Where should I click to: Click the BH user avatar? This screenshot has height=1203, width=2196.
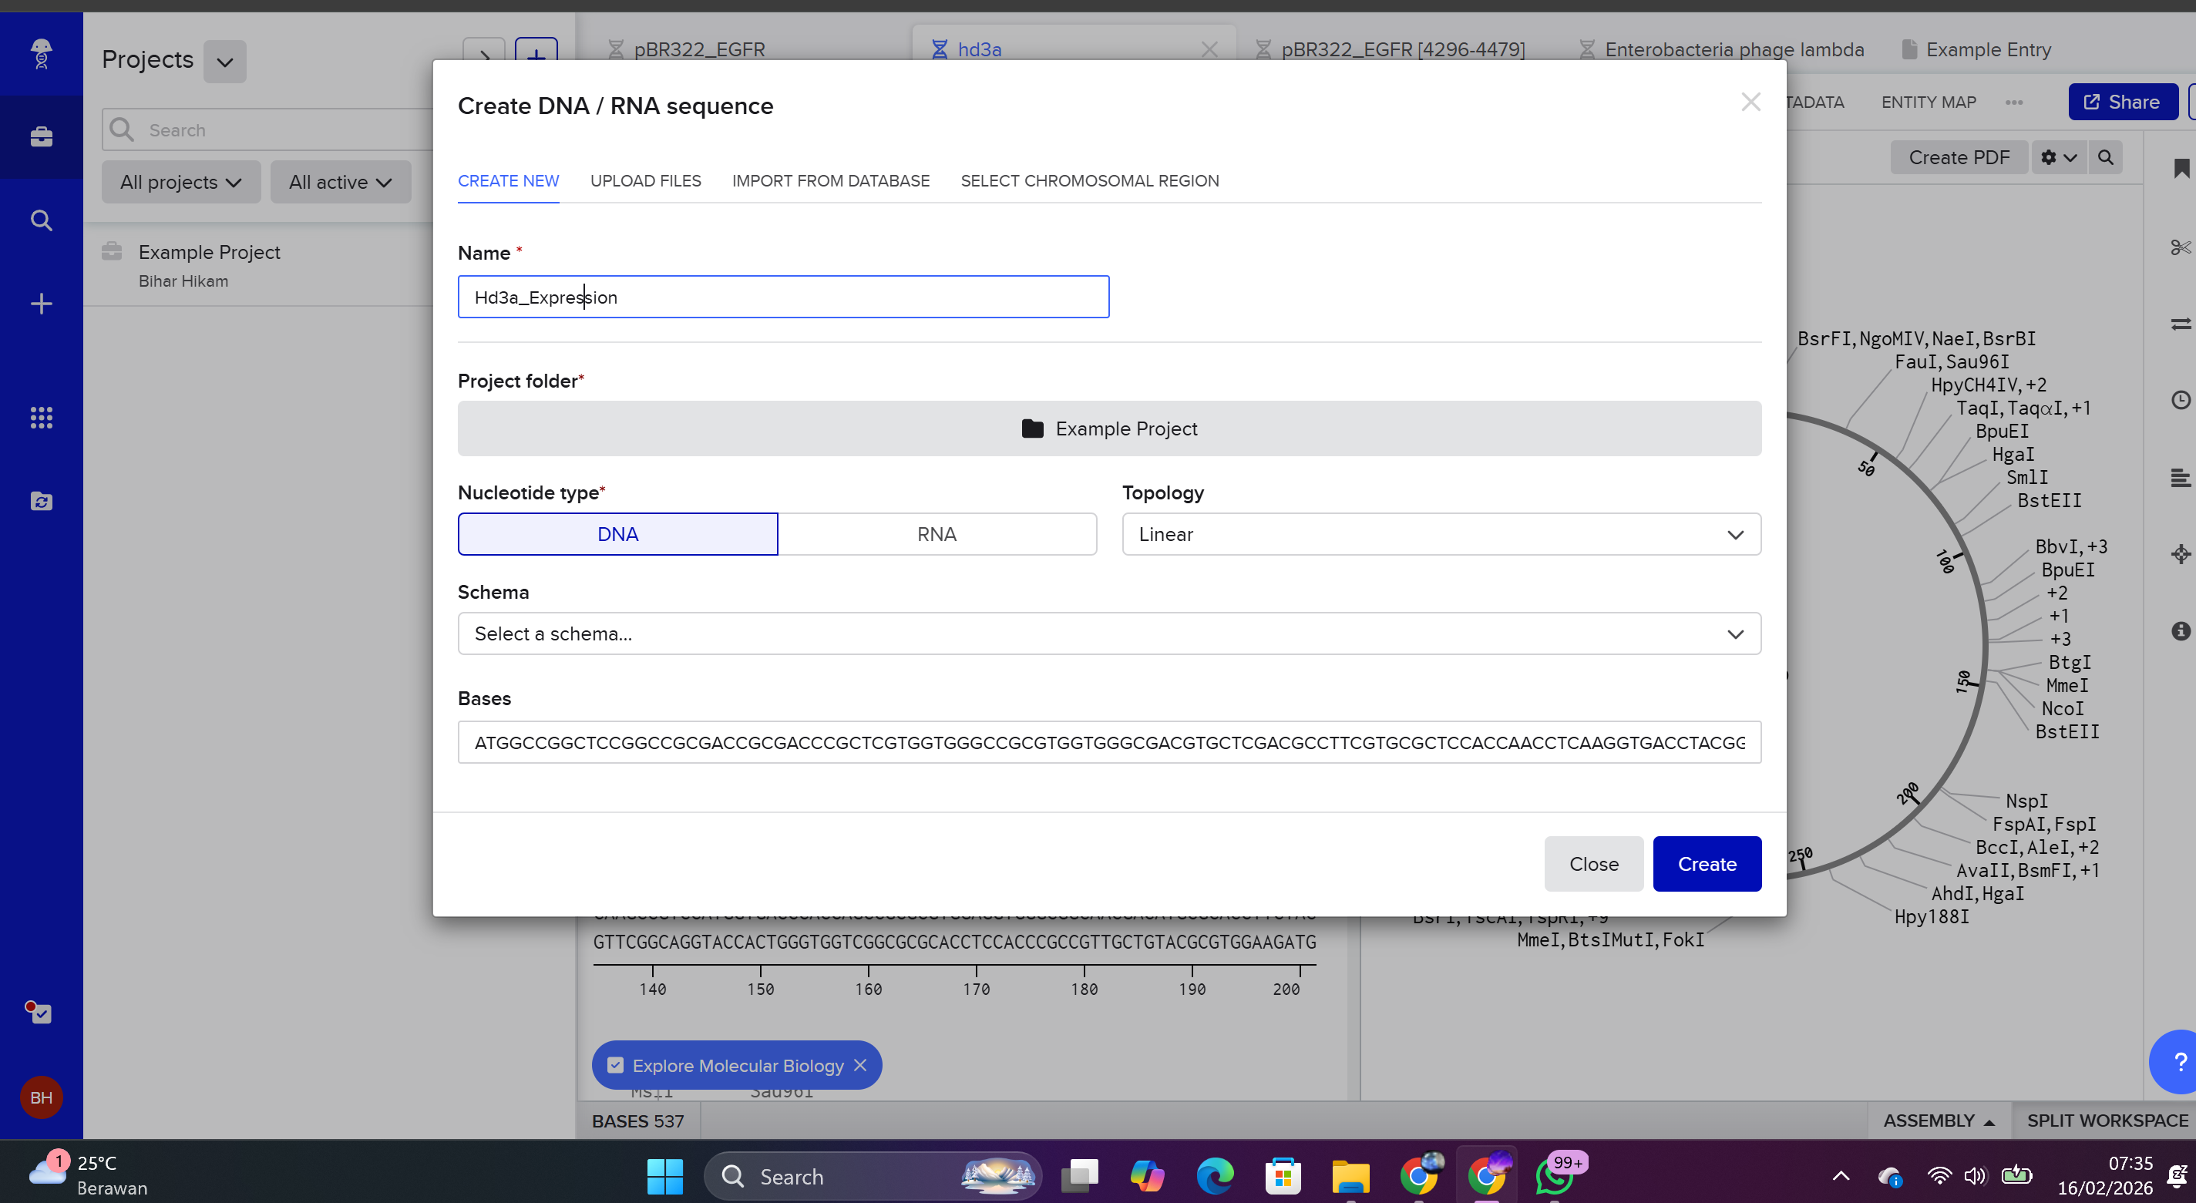point(41,1097)
